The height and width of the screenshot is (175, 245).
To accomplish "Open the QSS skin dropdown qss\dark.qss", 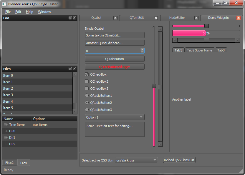I will [x=137, y=160].
